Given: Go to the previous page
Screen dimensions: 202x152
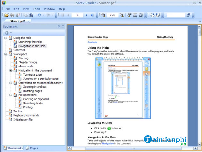Looking at the screenshot, I should (68, 15).
